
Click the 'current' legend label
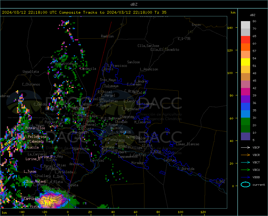[259, 185]
